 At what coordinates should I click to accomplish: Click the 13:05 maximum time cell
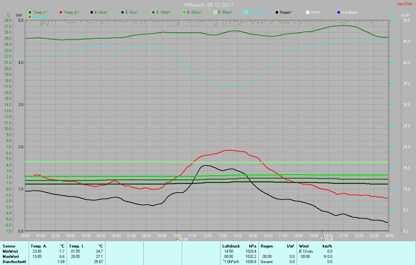37,257
